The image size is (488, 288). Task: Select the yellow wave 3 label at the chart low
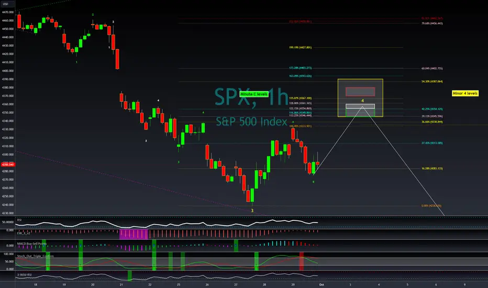[x=252, y=211]
